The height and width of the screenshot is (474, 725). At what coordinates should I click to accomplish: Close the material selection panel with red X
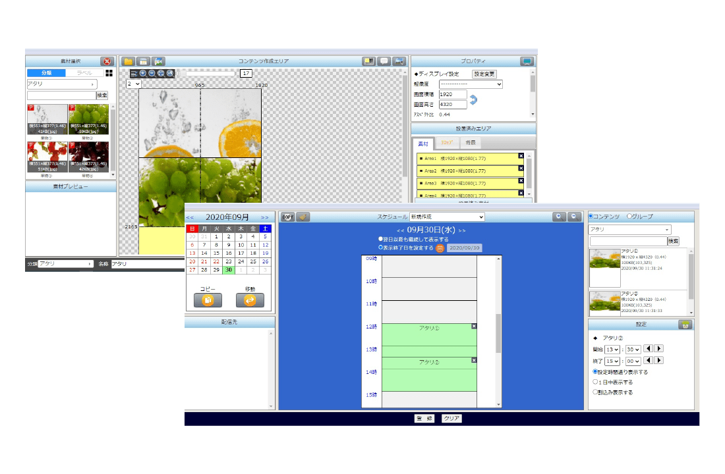pyautogui.click(x=107, y=61)
